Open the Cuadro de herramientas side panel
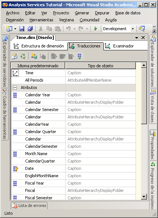158x218 pixels. click(x=5, y=114)
